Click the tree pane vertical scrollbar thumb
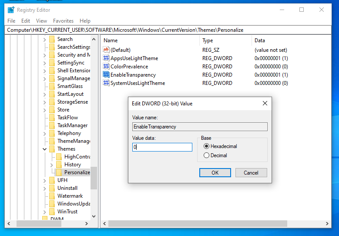 94,178
